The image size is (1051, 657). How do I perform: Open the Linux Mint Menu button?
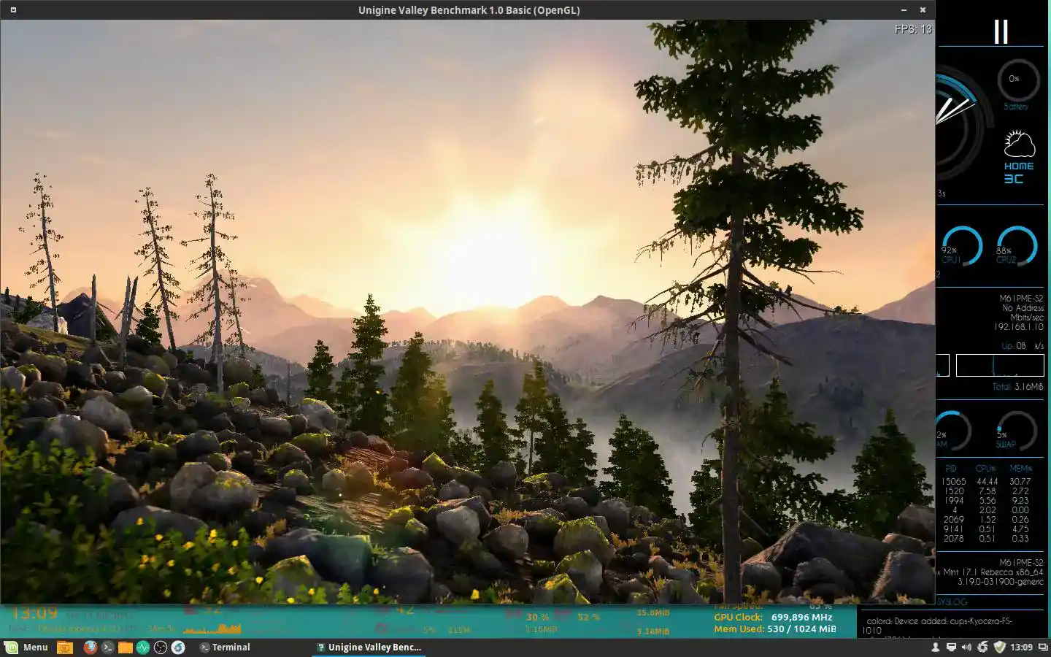(26, 647)
